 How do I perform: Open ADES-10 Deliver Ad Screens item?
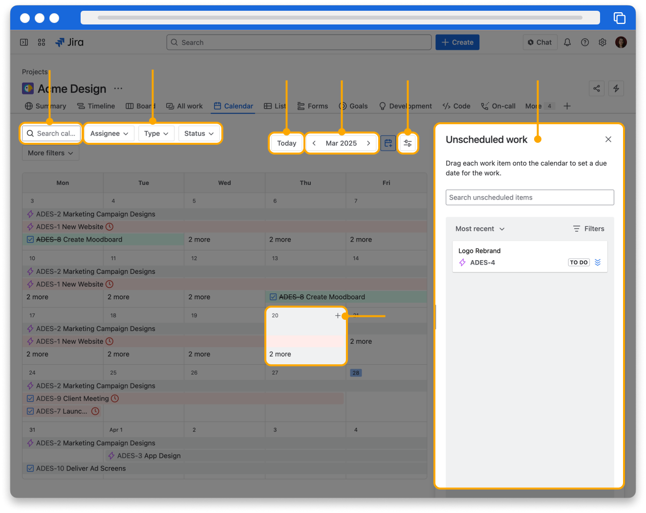(x=225, y=468)
